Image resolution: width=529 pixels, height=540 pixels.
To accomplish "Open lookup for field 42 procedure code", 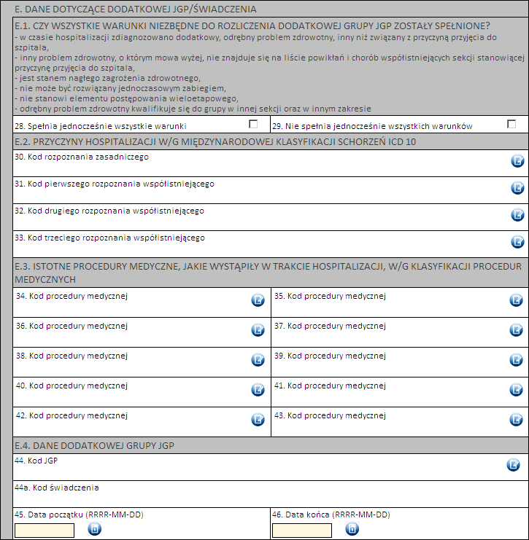I will [258, 420].
